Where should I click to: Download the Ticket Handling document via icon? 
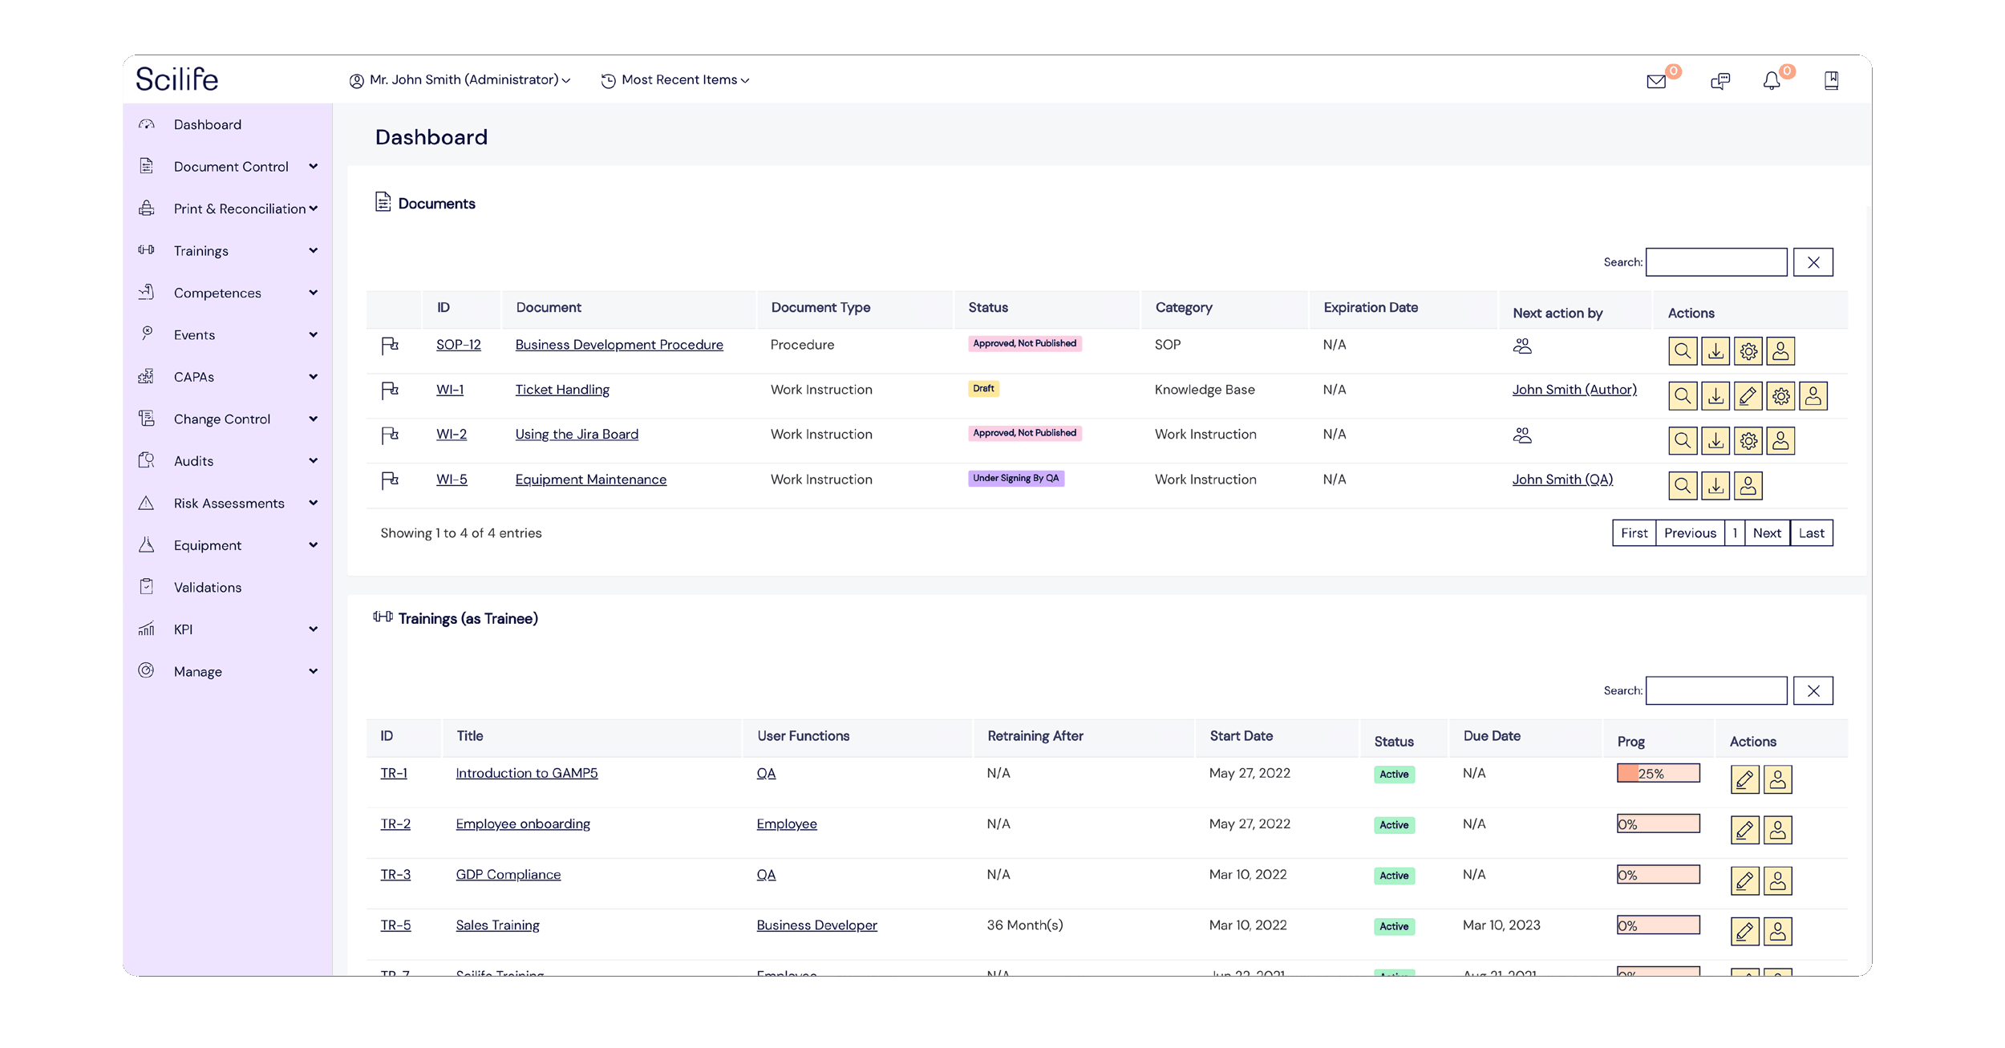tap(1715, 396)
